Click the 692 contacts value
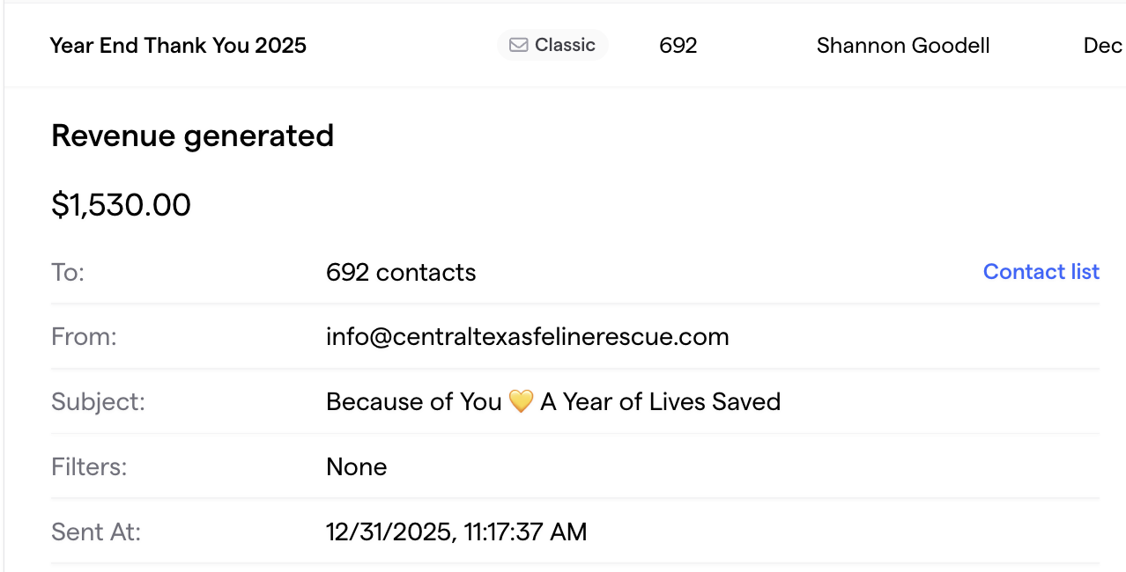 [401, 273]
